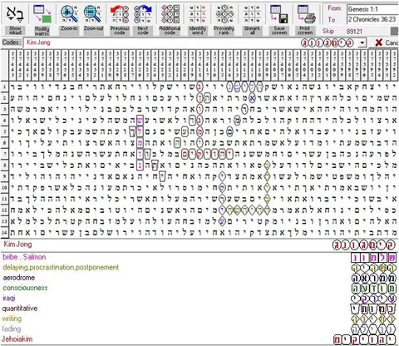Click row header 14 of the matrix
Screen dimensions: 399x346
click(4, 232)
